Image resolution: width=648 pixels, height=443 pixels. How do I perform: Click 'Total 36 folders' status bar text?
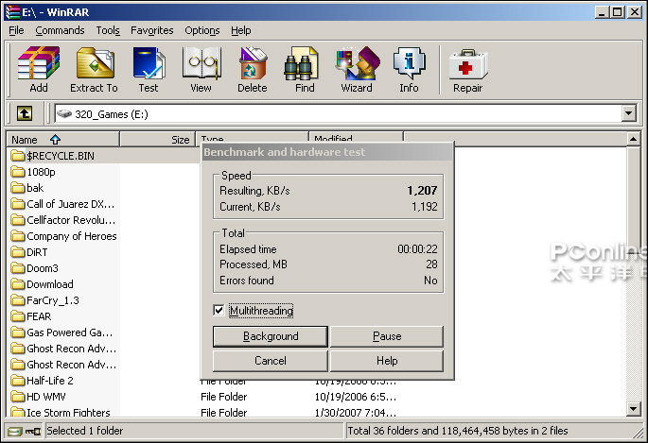pos(458,431)
